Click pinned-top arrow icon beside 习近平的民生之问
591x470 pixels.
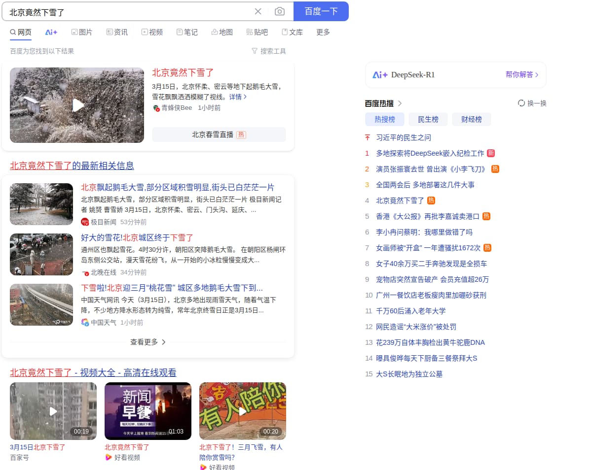tap(368, 137)
